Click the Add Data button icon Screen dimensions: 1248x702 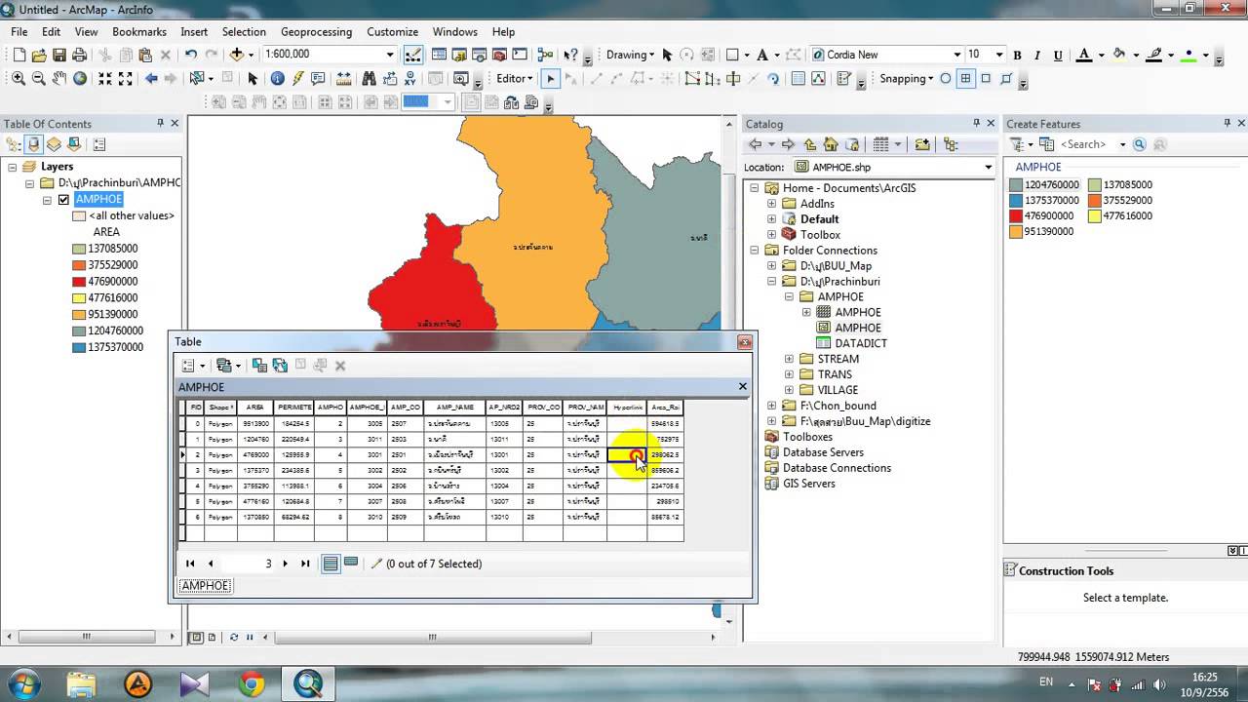pyautogui.click(x=237, y=55)
